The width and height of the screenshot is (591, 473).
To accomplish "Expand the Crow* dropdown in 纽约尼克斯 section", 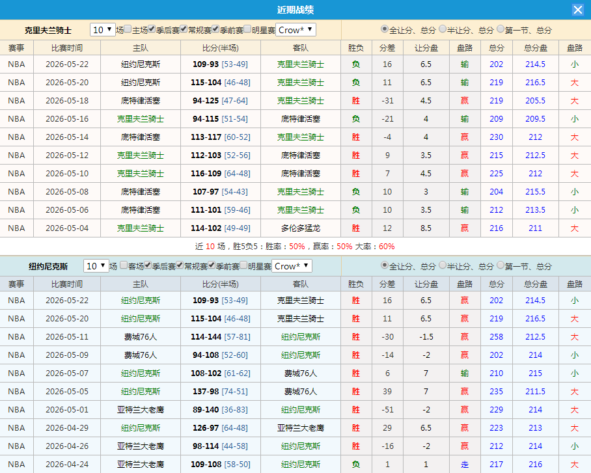I will (292, 266).
